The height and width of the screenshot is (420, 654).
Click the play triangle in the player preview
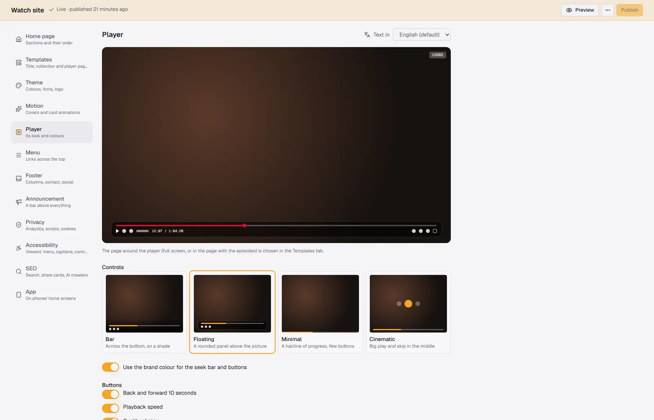pyautogui.click(x=117, y=231)
